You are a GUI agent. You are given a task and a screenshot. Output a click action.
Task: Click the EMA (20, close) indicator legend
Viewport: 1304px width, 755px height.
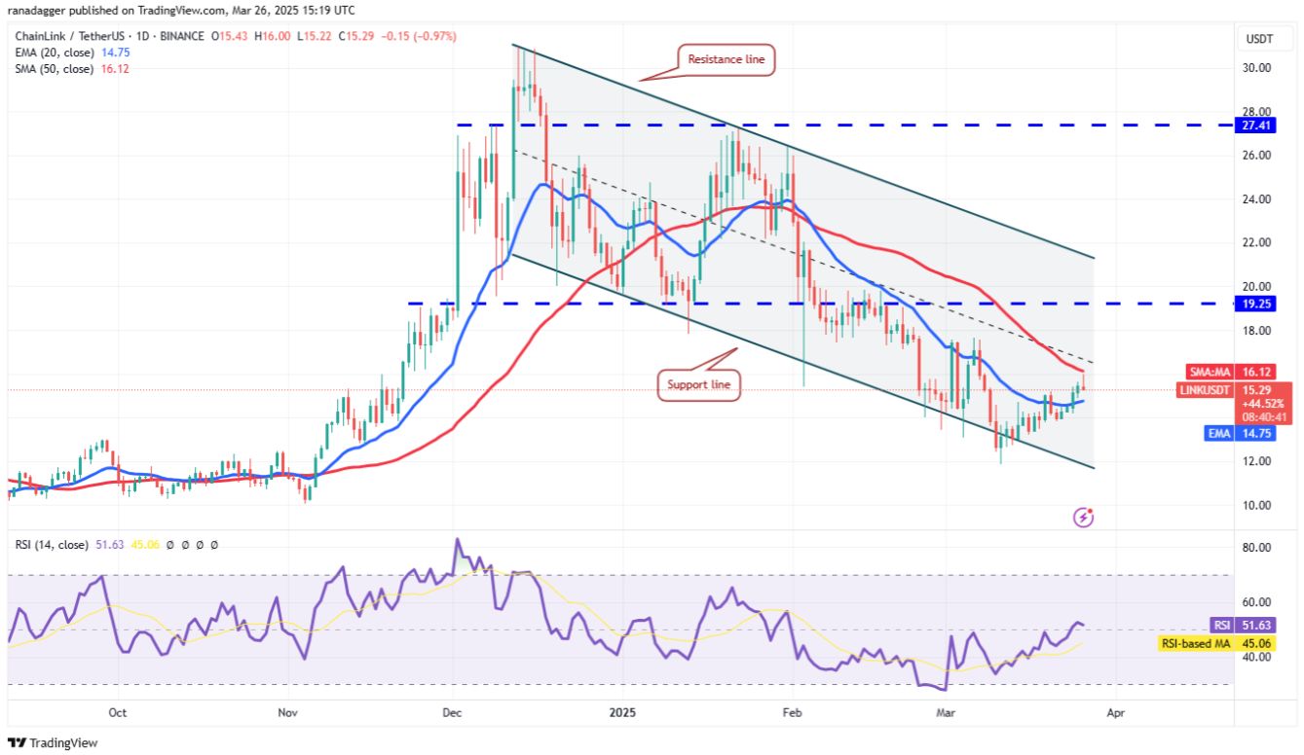tap(54, 53)
